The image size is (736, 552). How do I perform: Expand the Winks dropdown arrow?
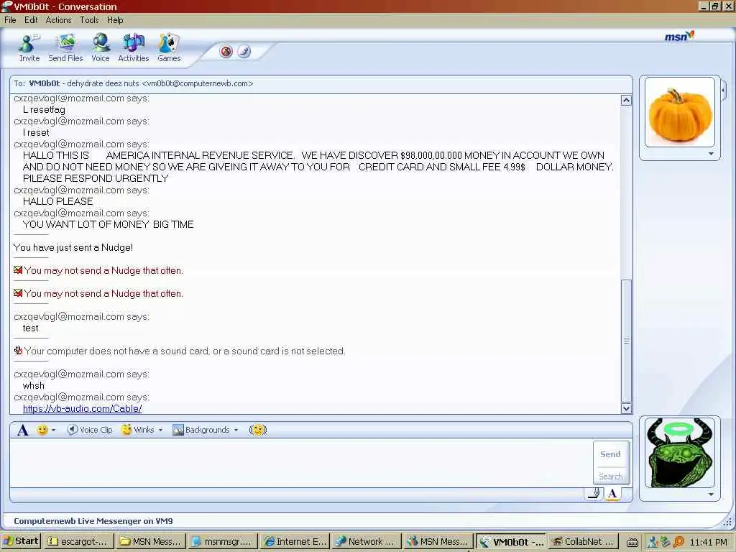160,430
